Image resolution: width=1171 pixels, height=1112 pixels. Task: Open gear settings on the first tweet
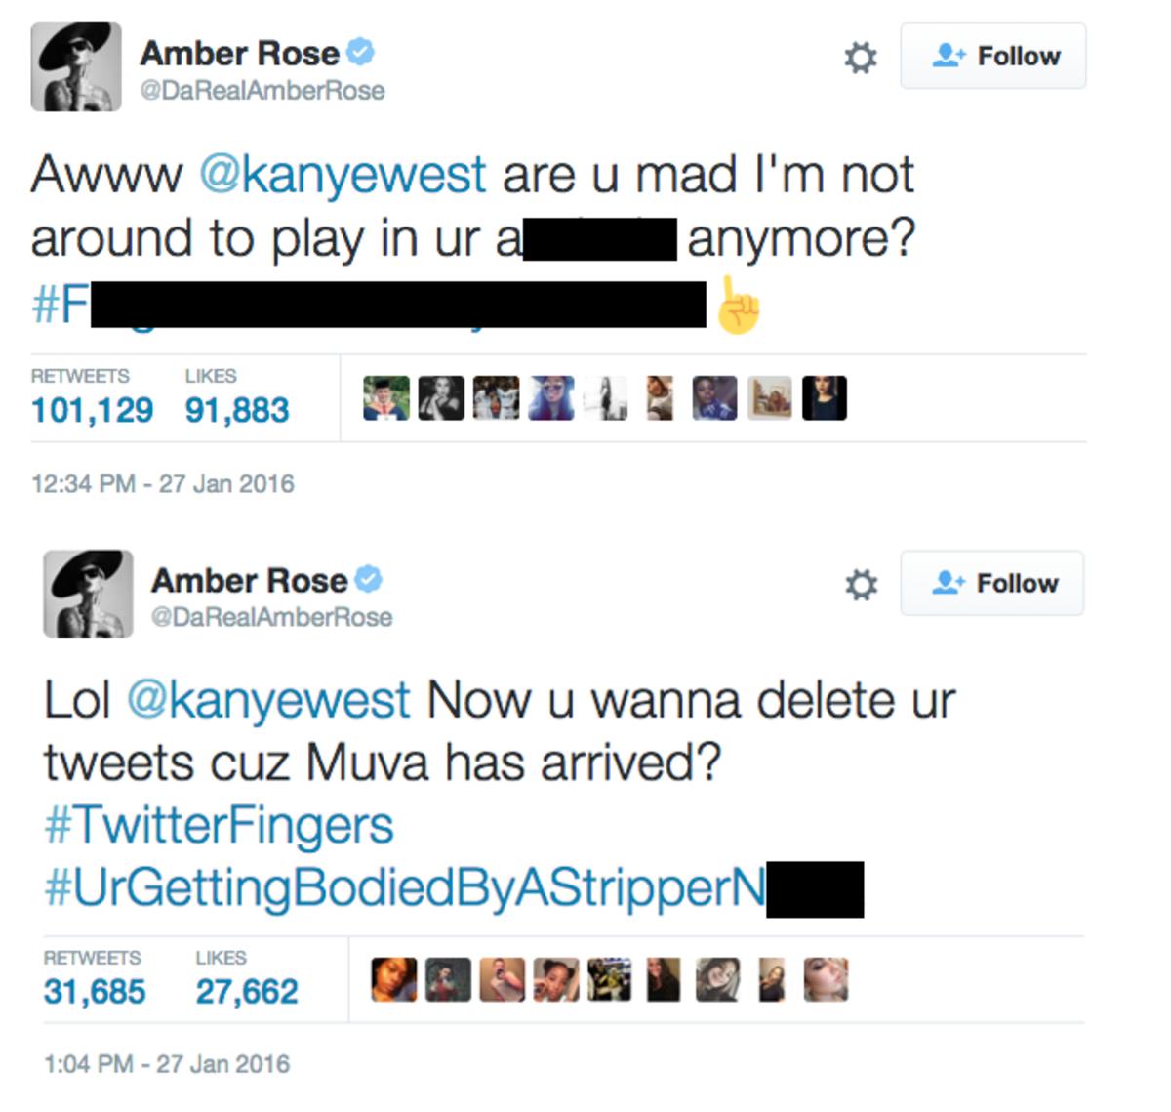click(860, 58)
